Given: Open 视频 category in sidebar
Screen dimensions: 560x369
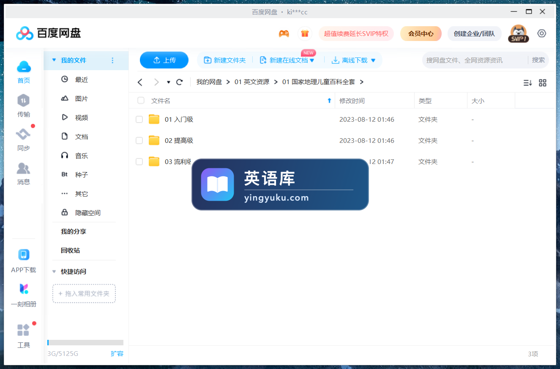Looking at the screenshot, I should pos(82,118).
